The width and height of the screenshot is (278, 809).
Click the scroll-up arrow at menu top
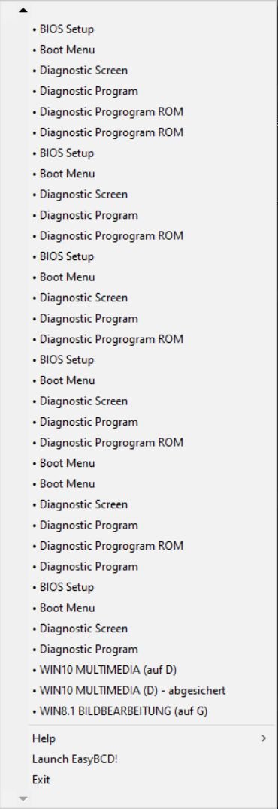click(23, 10)
